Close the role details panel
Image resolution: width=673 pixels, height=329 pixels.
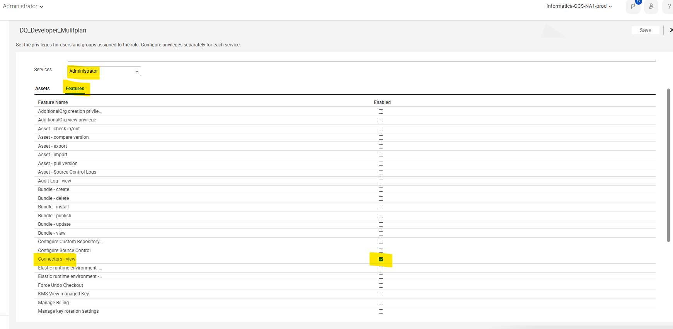(x=671, y=30)
